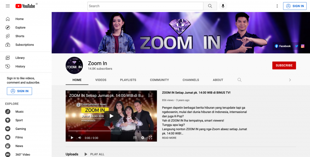Screen dimensions: 310x157
Task: Open the PLAYLISTS tab
Action: 128,80
